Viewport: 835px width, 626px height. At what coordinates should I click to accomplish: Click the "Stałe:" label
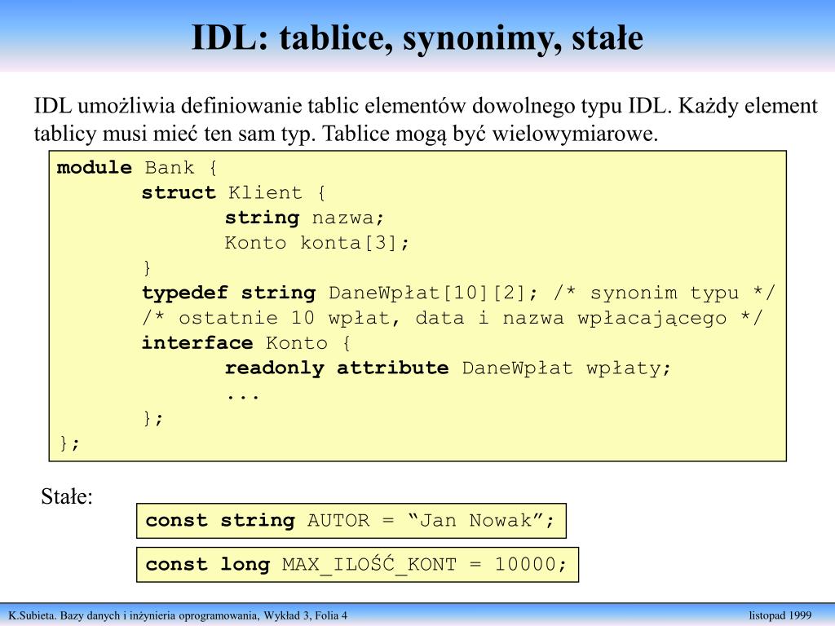tap(67, 496)
